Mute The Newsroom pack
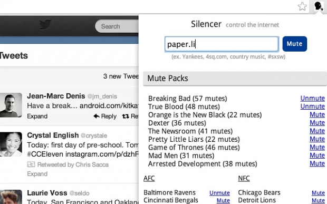 pyautogui.click(x=317, y=131)
